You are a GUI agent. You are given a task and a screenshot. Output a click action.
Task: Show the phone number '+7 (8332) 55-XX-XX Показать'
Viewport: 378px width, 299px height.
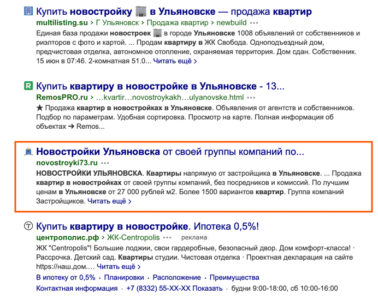point(174,288)
